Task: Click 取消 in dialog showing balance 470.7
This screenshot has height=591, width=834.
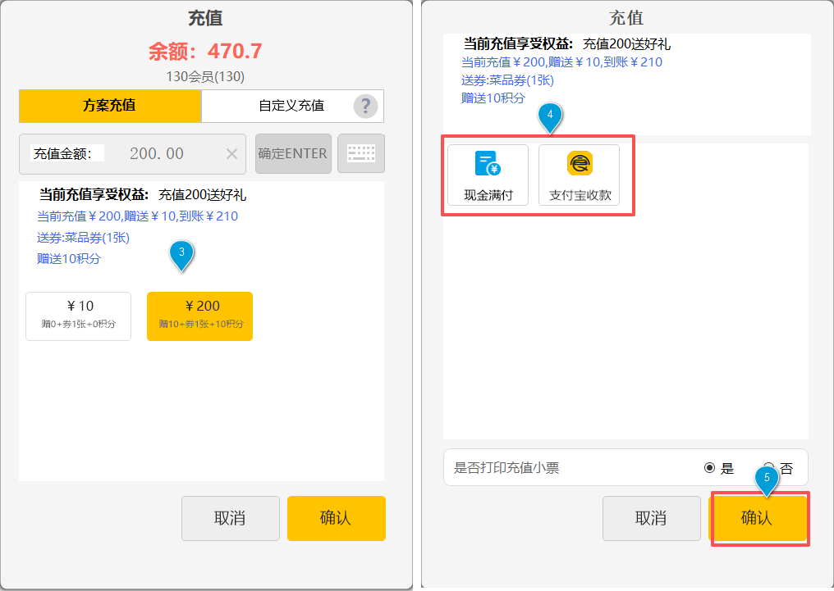Action: pyautogui.click(x=230, y=518)
